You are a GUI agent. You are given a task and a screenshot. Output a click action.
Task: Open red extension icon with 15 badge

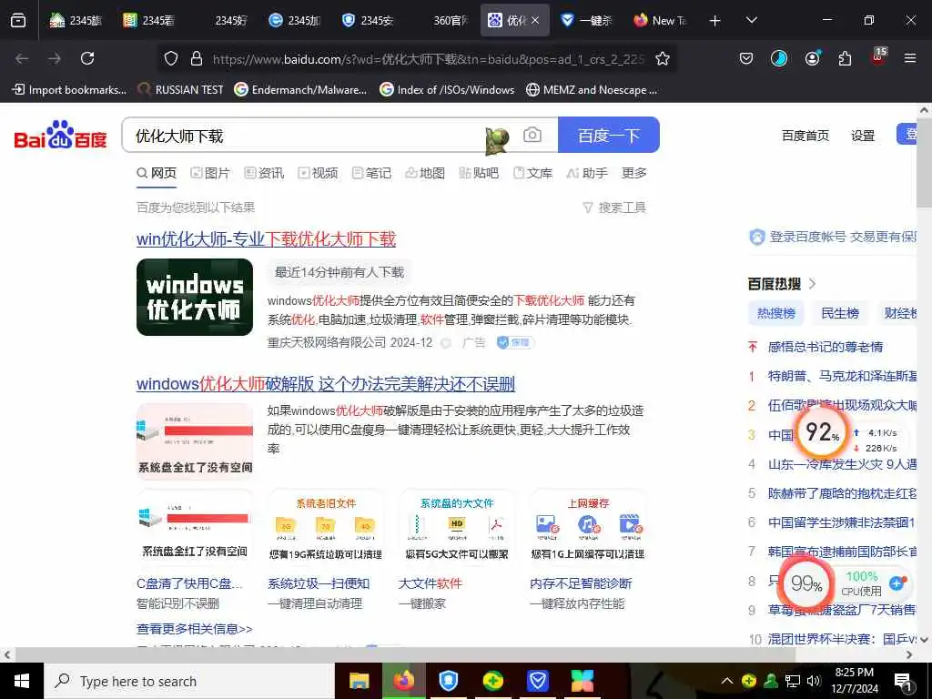(x=878, y=56)
